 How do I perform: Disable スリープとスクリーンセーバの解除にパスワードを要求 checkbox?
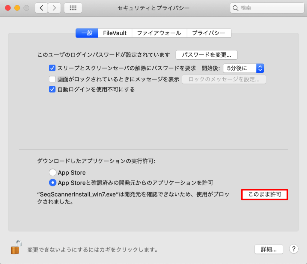coord(52,68)
